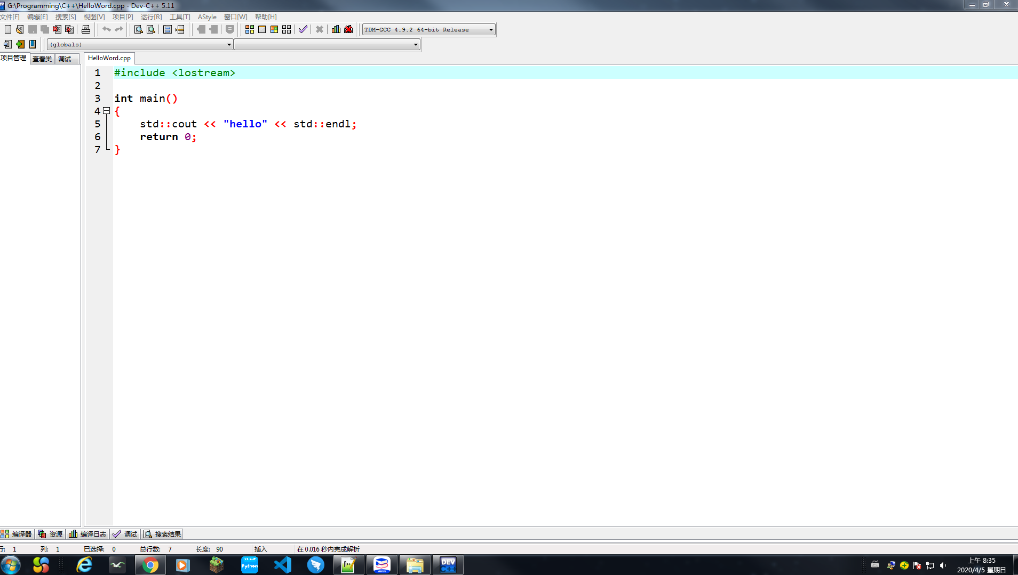Open the 视图[V] menu
The width and height of the screenshot is (1018, 575).
[x=94, y=17]
